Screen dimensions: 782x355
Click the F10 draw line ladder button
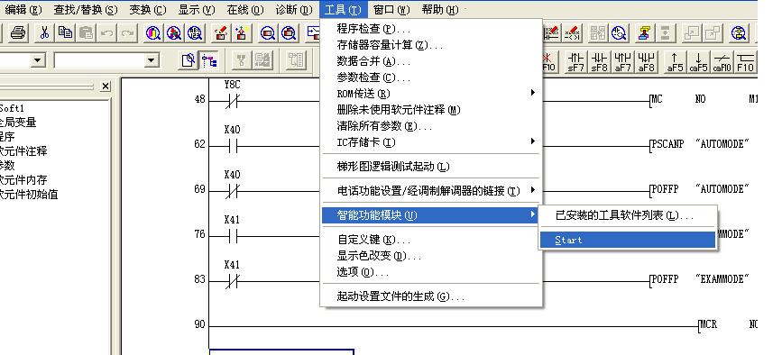pyautogui.click(x=746, y=62)
